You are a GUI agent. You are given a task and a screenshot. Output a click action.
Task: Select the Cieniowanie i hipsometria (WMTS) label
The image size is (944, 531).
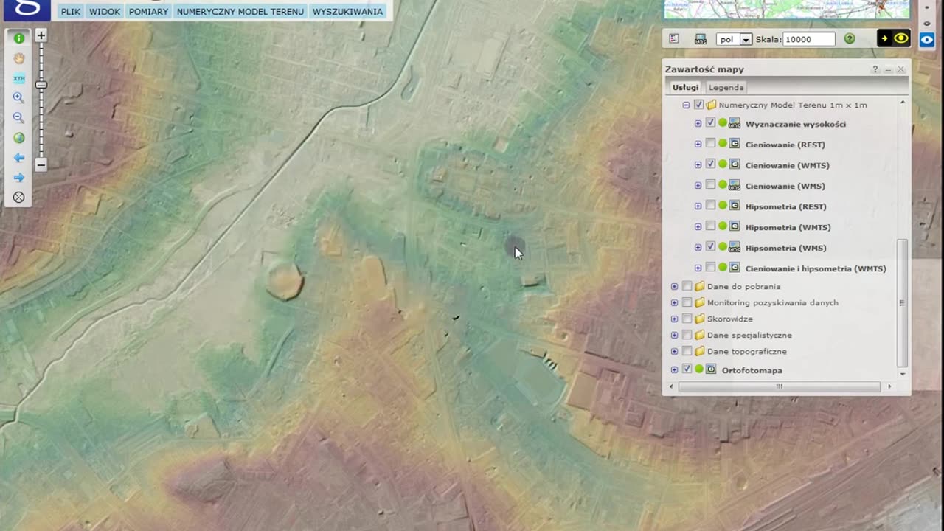pyautogui.click(x=816, y=268)
